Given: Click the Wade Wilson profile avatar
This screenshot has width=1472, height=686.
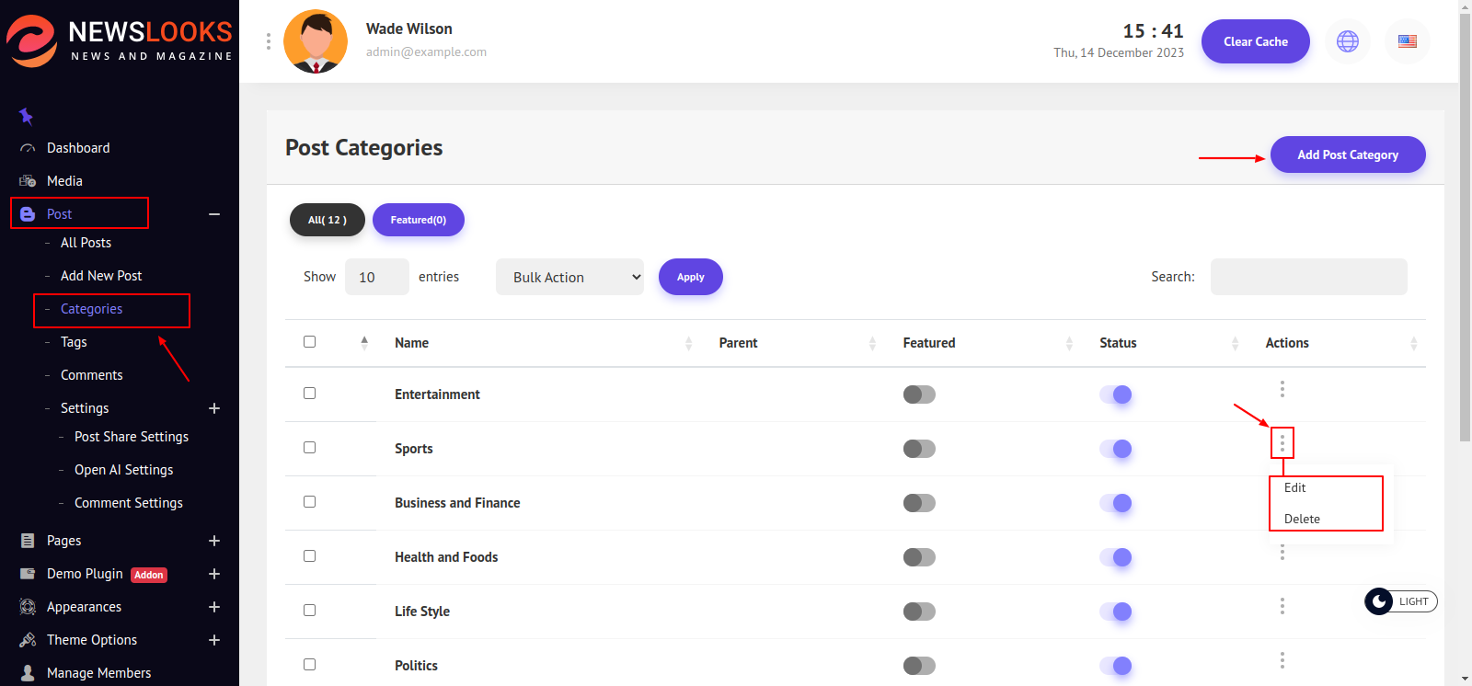Looking at the screenshot, I should pos(316,41).
